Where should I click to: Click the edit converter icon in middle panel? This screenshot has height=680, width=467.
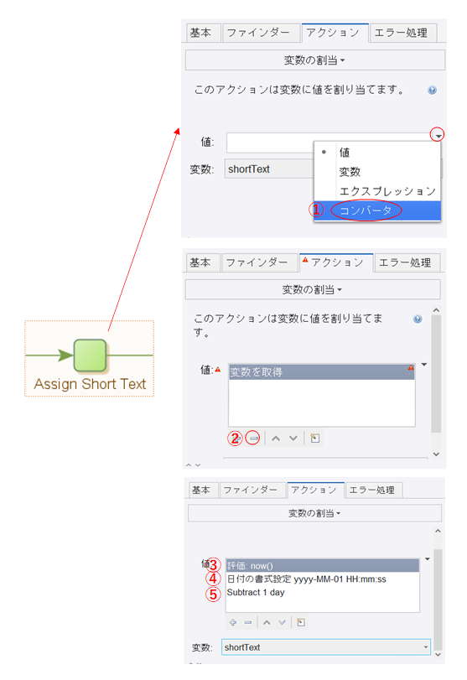[x=315, y=439]
